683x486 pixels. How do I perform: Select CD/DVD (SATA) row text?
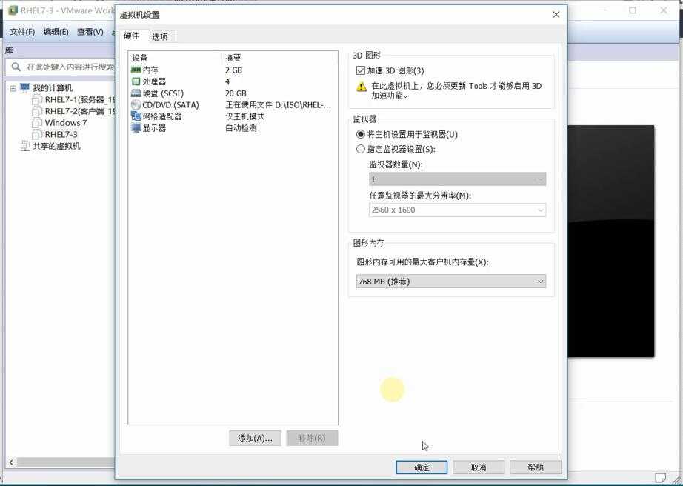(x=170, y=105)
